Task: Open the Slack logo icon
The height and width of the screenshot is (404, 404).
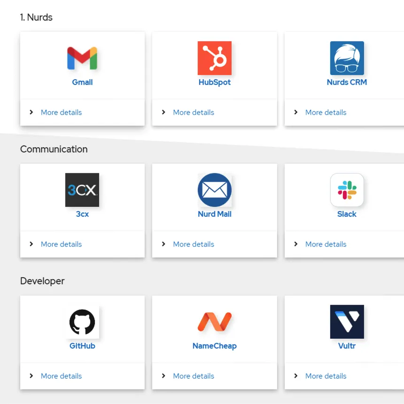Action: point(347,190)
